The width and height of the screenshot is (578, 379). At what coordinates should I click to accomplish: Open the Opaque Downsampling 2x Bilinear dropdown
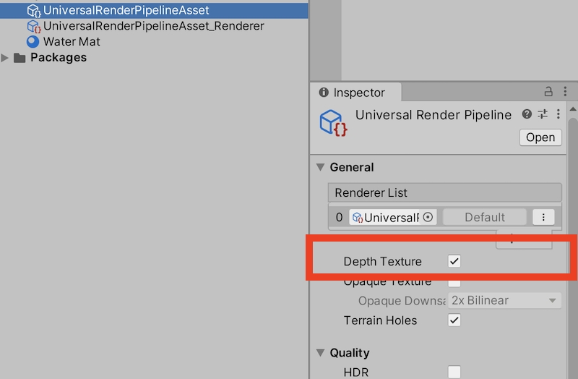point(504,300)
